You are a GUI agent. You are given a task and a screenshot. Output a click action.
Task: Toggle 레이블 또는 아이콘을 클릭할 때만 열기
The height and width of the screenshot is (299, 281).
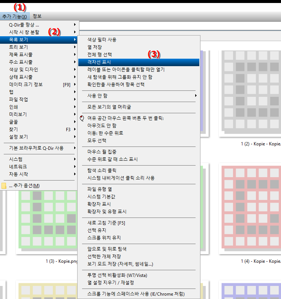click(139, 70)
